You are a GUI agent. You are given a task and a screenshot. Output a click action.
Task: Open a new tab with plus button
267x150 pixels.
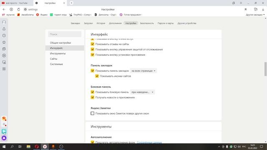pos(71,3)
